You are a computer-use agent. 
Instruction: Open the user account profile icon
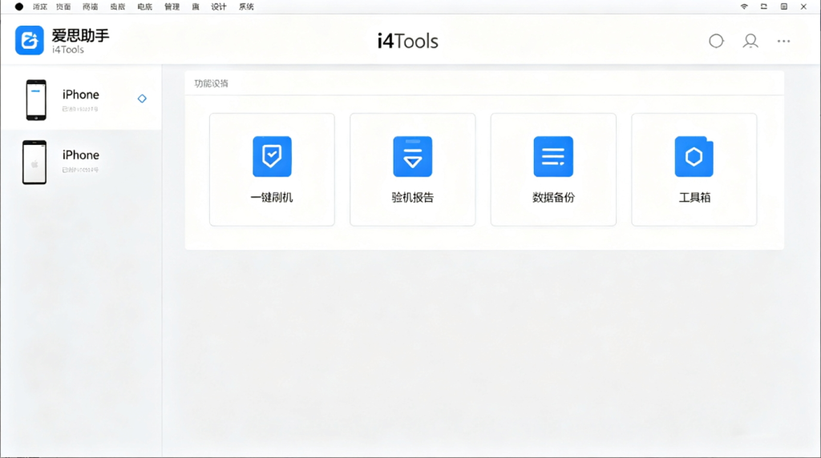pyautogui.click(x=750, y=41)
